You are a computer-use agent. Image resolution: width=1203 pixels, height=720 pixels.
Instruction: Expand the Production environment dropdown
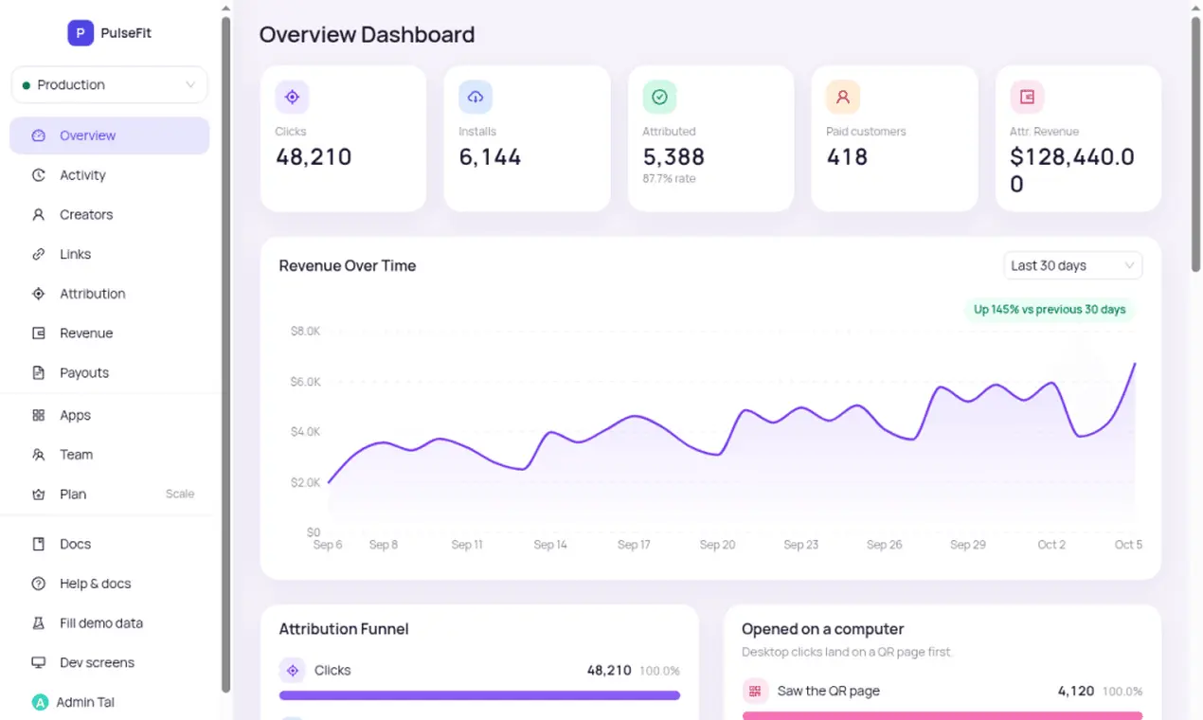point(110,84)
